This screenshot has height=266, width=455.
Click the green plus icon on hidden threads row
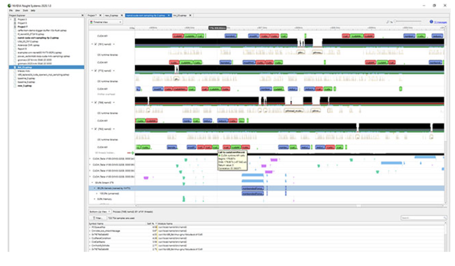pyautogui.click(x=132, y=153)
